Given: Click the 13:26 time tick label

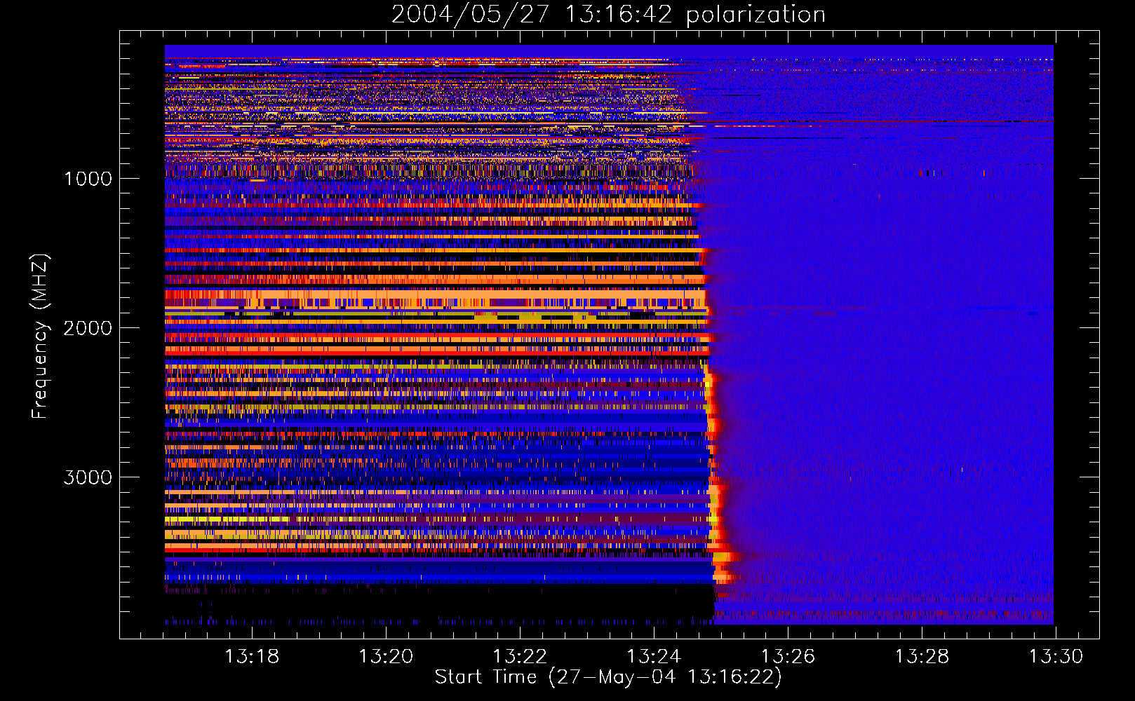Looking at the screenshot, I should [x=788, y=657].
